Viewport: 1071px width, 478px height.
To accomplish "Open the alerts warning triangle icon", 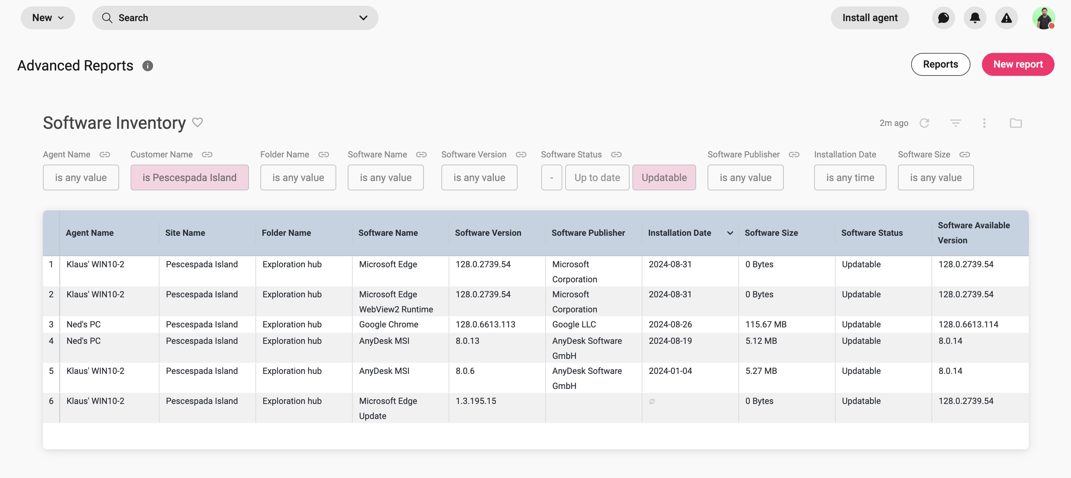I will coord(1006,18).
